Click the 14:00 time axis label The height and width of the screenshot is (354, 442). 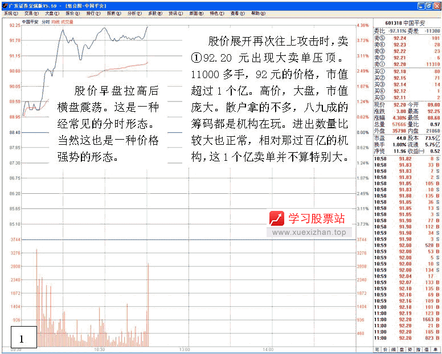[x=268, y=349]
